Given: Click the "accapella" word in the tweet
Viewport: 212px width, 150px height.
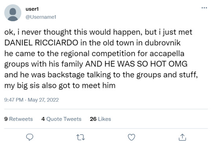Looking at the screenshot, I should pos(167,54).
